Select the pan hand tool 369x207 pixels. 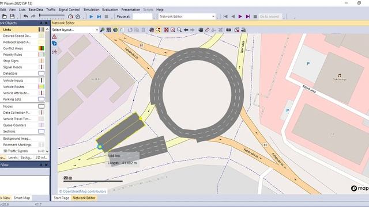tap(201, 30)
